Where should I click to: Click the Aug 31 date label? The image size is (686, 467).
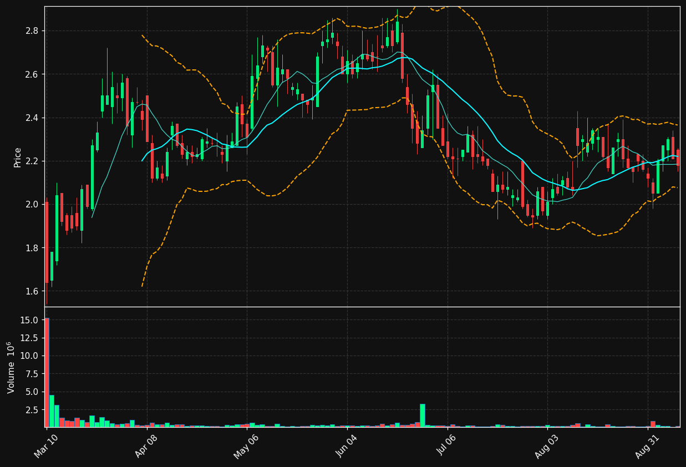click(648, 446)
